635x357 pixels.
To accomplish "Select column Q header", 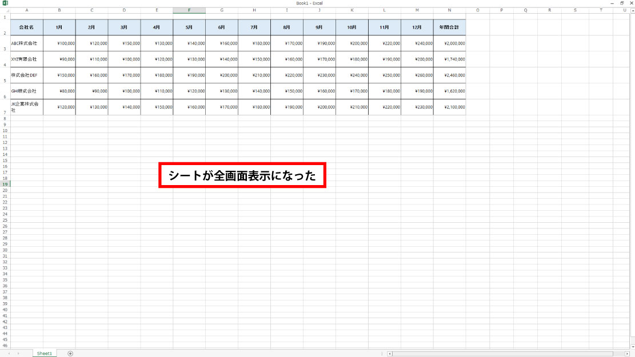I will pyautogui.click(x=526, y=10).
